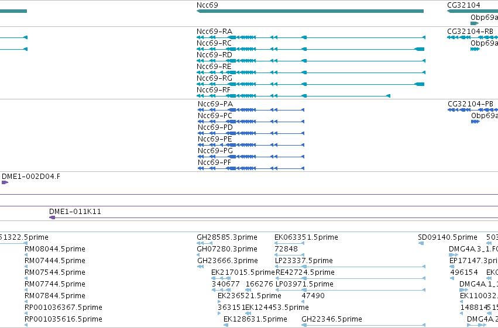The height and width of the screenshot is (328, 498).
Task: Open the EK128631.5prime EST label
Action: pos(255,319)
